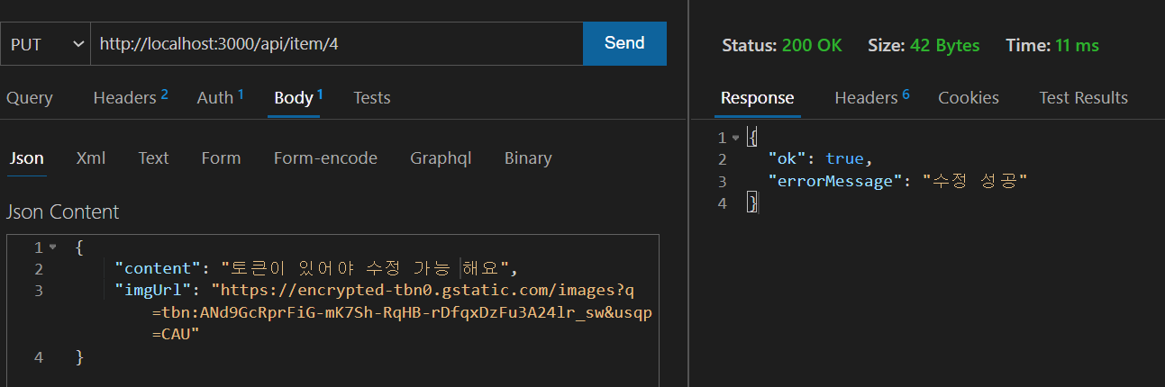Click the "errorMessage" key in the response
This screenshot has width=1165, height=387.
coord(835,181)
